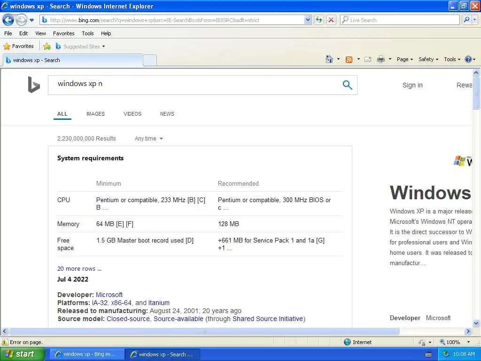
Task: Open the Tools command bar menu
Action: point(452,59)
